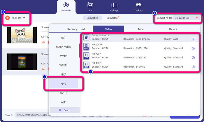204x122 pixels.
Task: Choose the SD 480P format icon
Action: coord(86,65)
